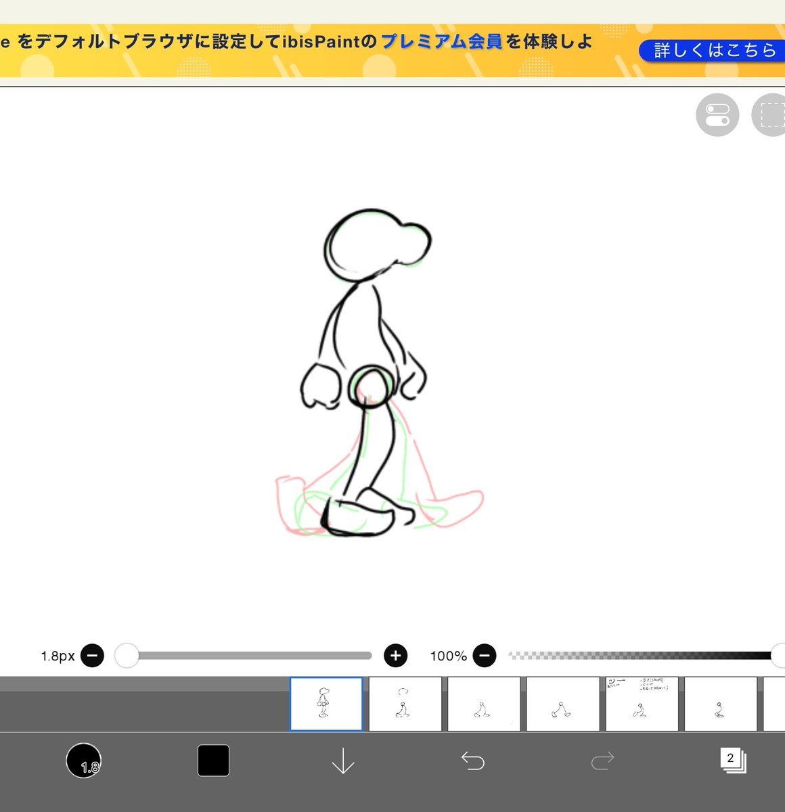This screenshot has width=785, height=812.
Task: Select the first animation frame thumbnail
Action: coord(326,704)
